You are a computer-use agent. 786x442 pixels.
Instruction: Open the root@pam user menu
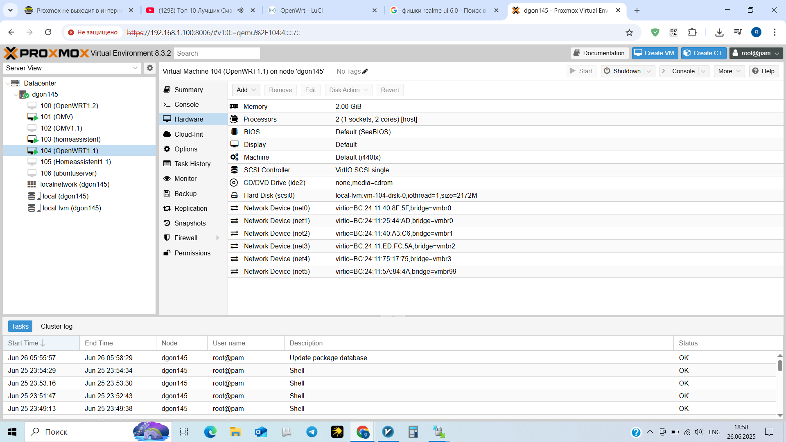pyautogui.click(x=756, y=53)
